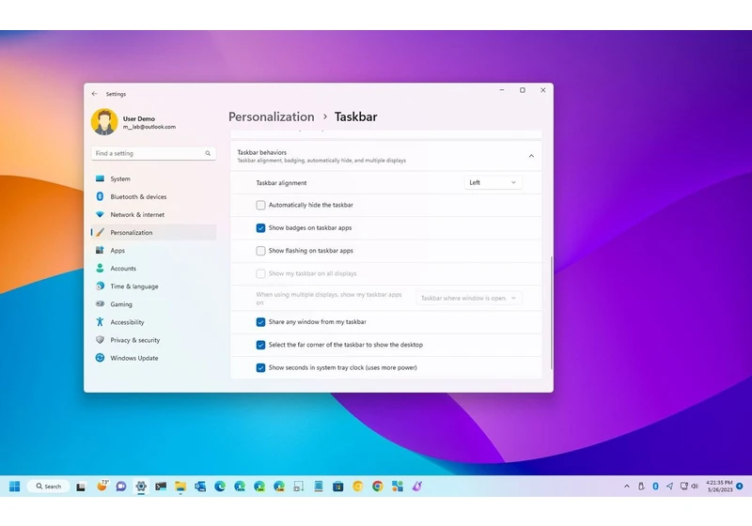Image resolution: width=752 pixels, height=526 pixels.
Task: Click the Show my taskbar on all displays checkbox
Action: click(260, 273)
